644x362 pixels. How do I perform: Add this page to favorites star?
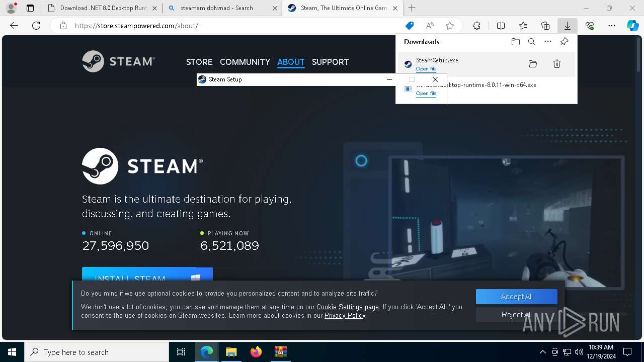pyautogui.click(x=450, y=26)
